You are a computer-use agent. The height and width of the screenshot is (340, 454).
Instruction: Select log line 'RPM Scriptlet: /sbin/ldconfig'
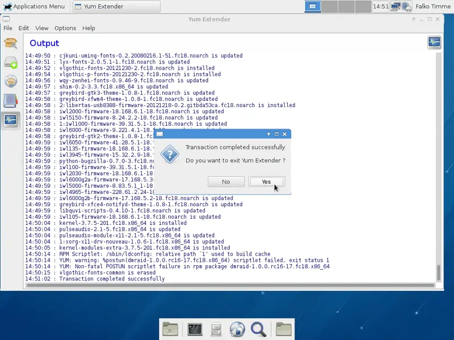pos(148,254)
